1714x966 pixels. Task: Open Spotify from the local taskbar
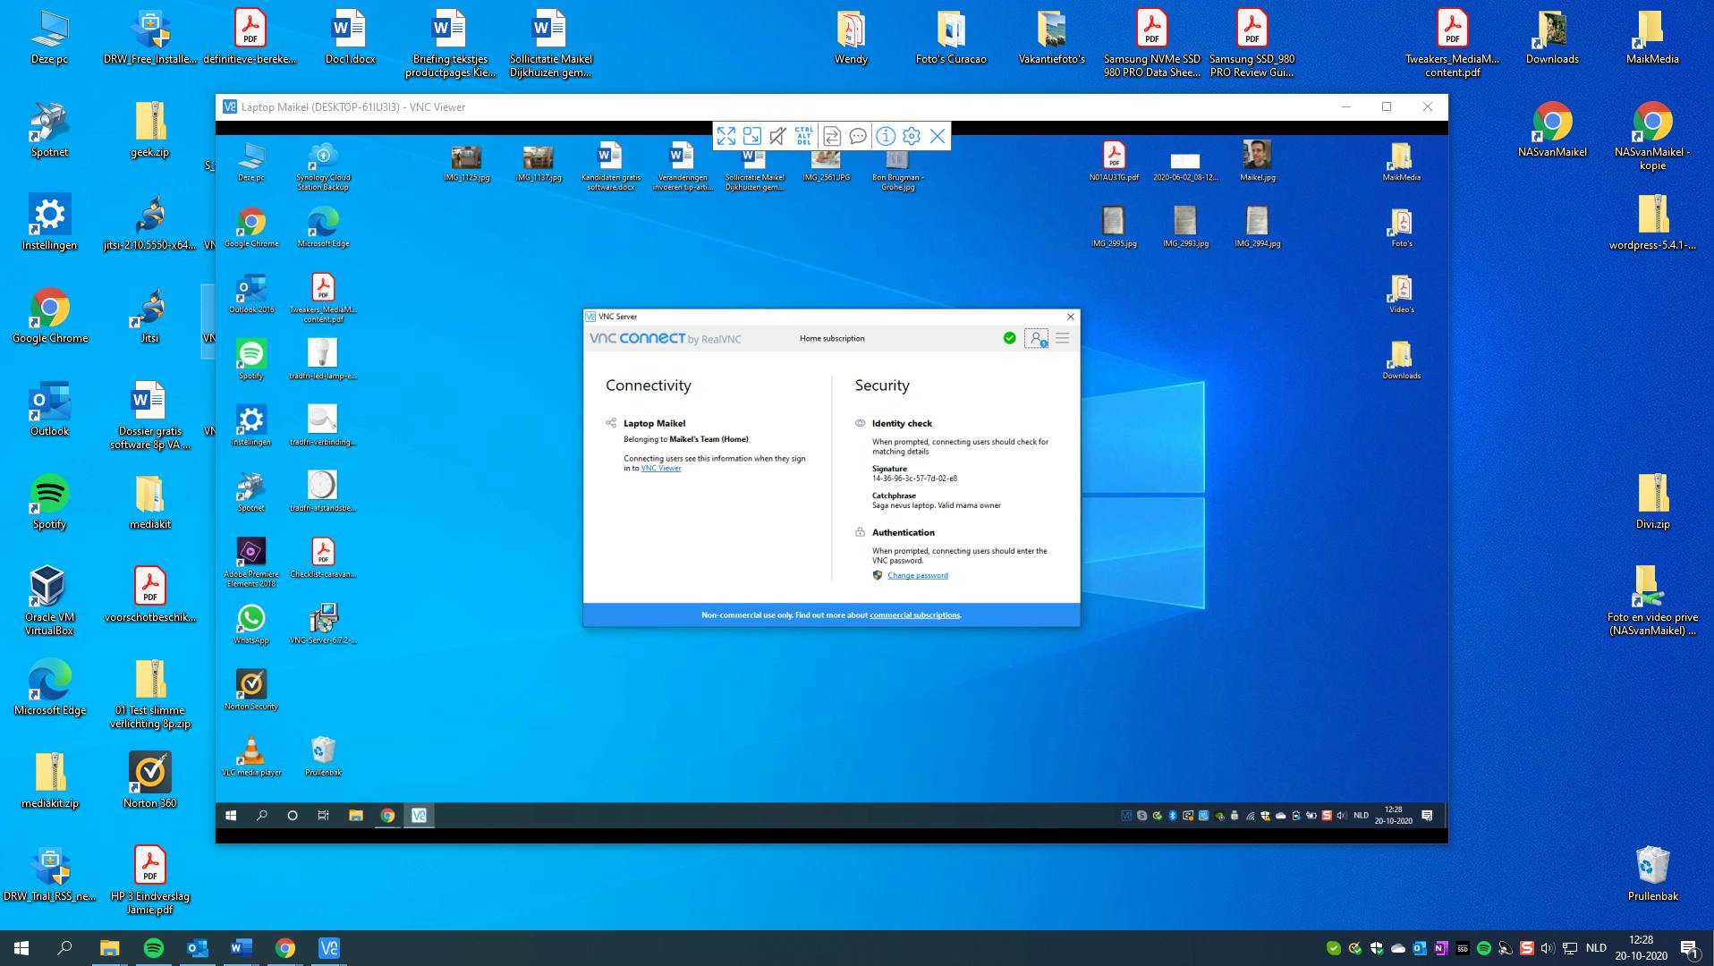(x=154, y=948)
